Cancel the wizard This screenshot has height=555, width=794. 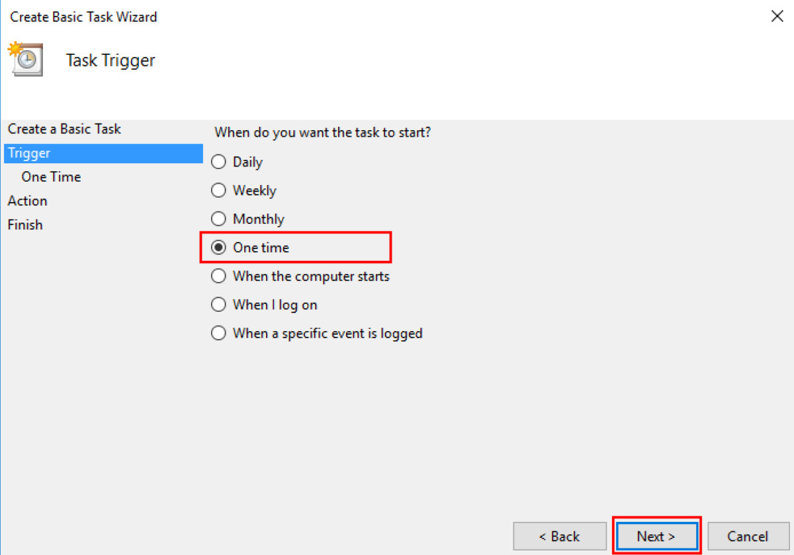[x=748, y=536]
